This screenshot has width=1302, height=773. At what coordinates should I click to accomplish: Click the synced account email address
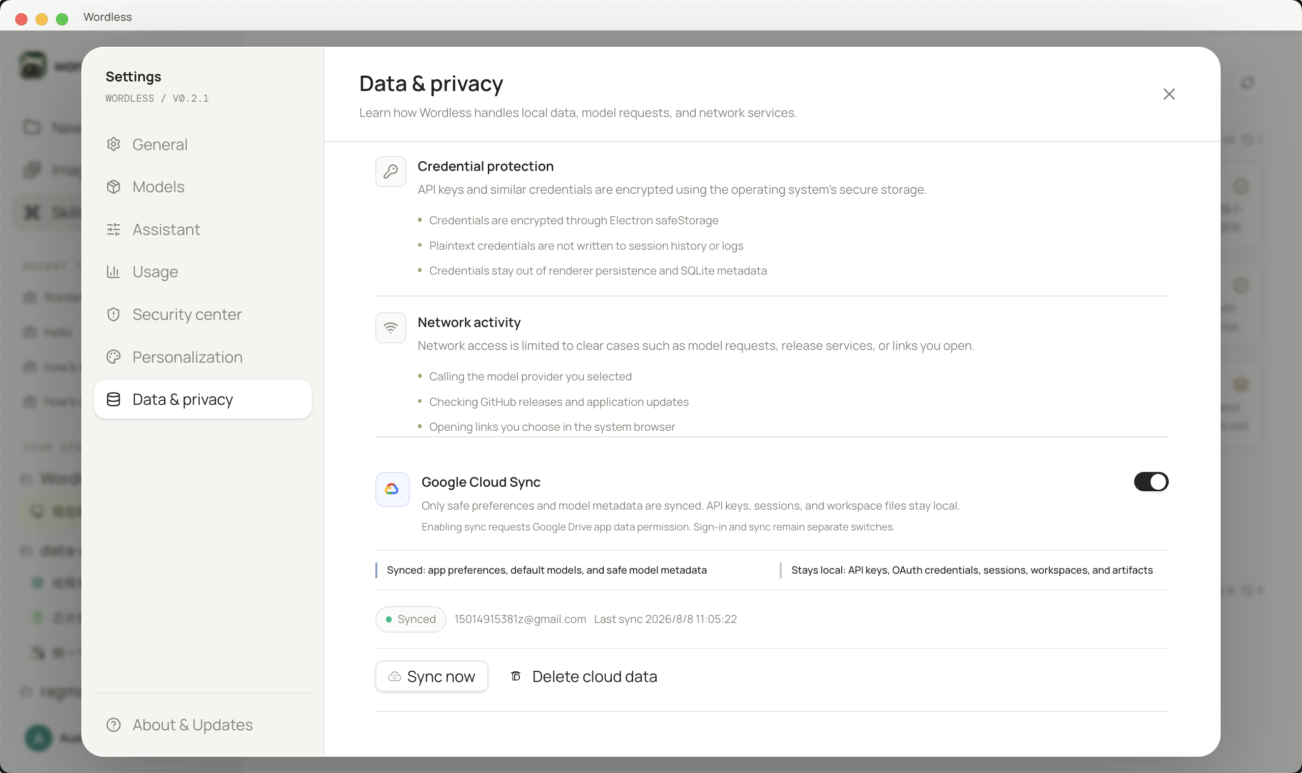tap(520, 619)
